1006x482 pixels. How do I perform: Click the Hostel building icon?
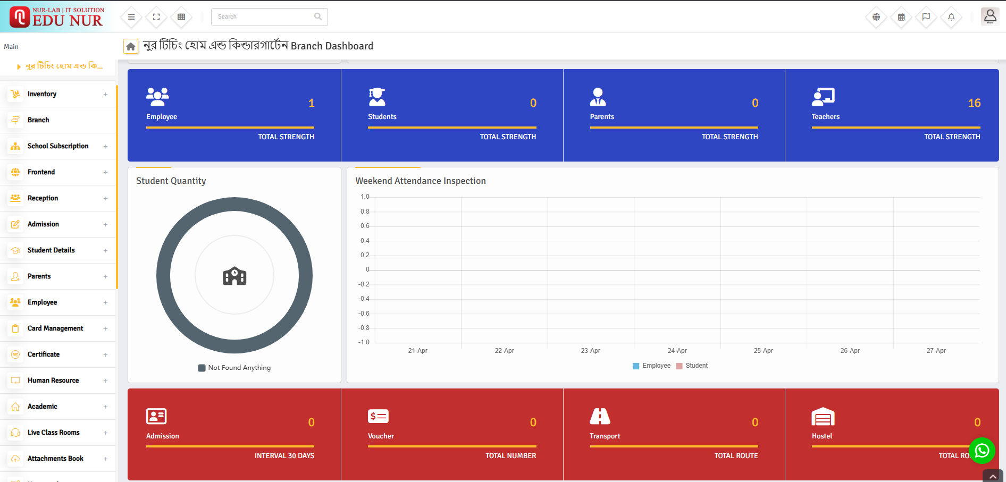[823, 417]
